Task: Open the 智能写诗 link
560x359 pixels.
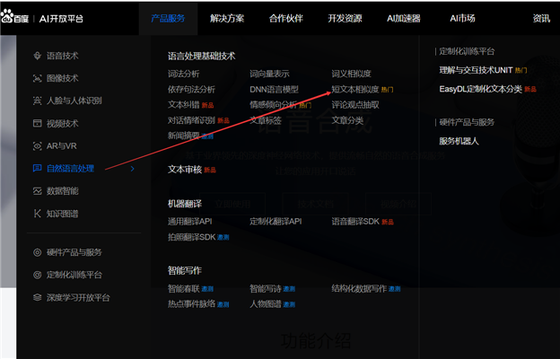Action: [266, 289]
